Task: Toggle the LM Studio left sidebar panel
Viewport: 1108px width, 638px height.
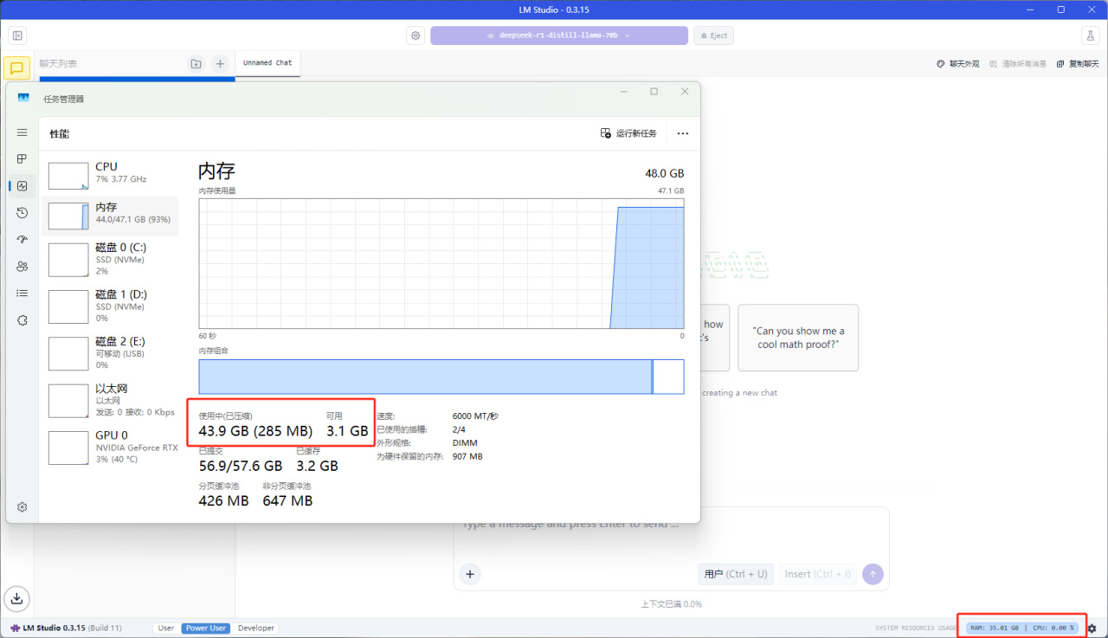Action: pos(17,35)
